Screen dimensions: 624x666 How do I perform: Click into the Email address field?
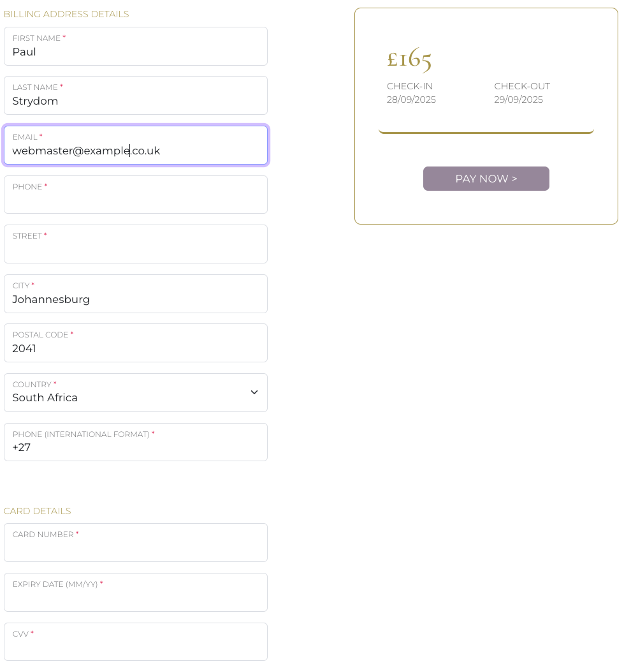pos(136,145)
